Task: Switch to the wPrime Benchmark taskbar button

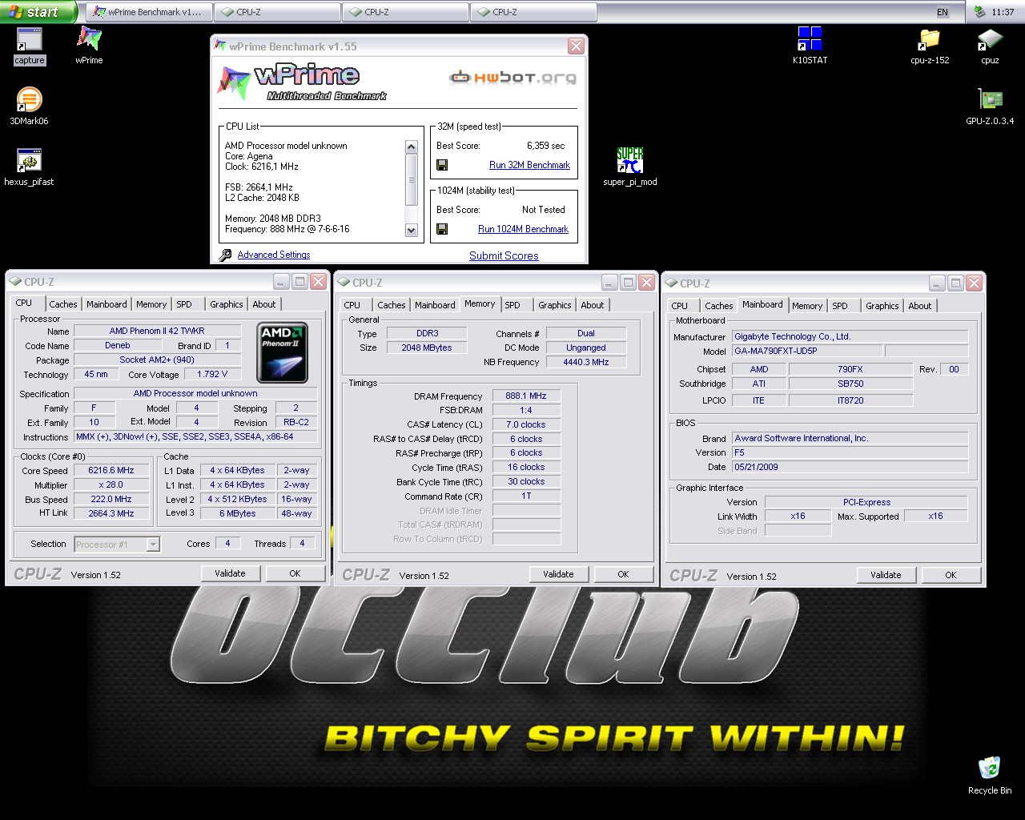Action: (149, 12)
